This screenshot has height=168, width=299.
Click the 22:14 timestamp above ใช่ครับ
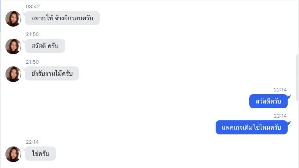pyautogui.click(x=32, y=142)
